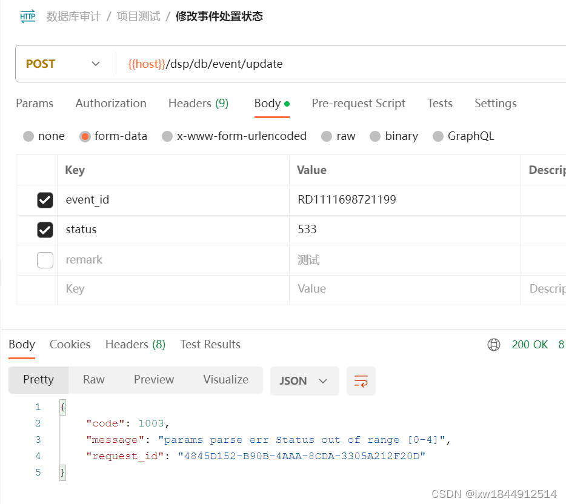Image resolution: width=566 pixels, height=504 pixels.
Task: Click the 200 OK status text
Action: (530, 345)
